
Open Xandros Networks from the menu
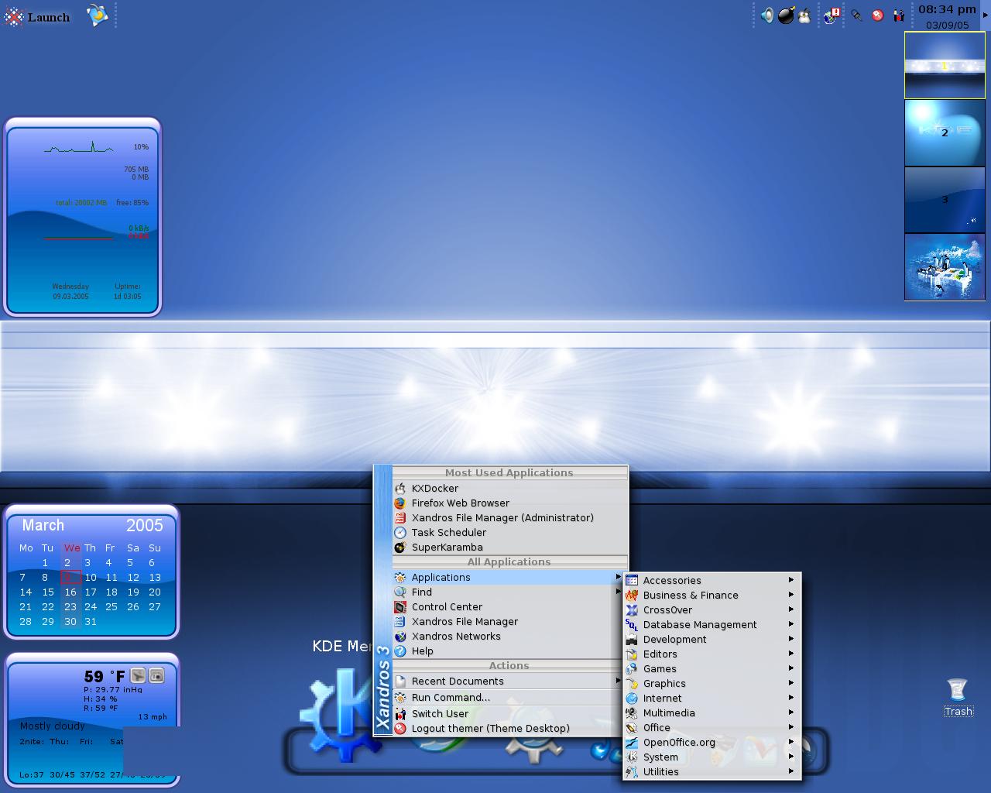pyautogui.click(x=509, y=637)
